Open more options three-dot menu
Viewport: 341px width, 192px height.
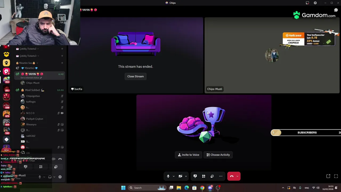tap(221, 176)
